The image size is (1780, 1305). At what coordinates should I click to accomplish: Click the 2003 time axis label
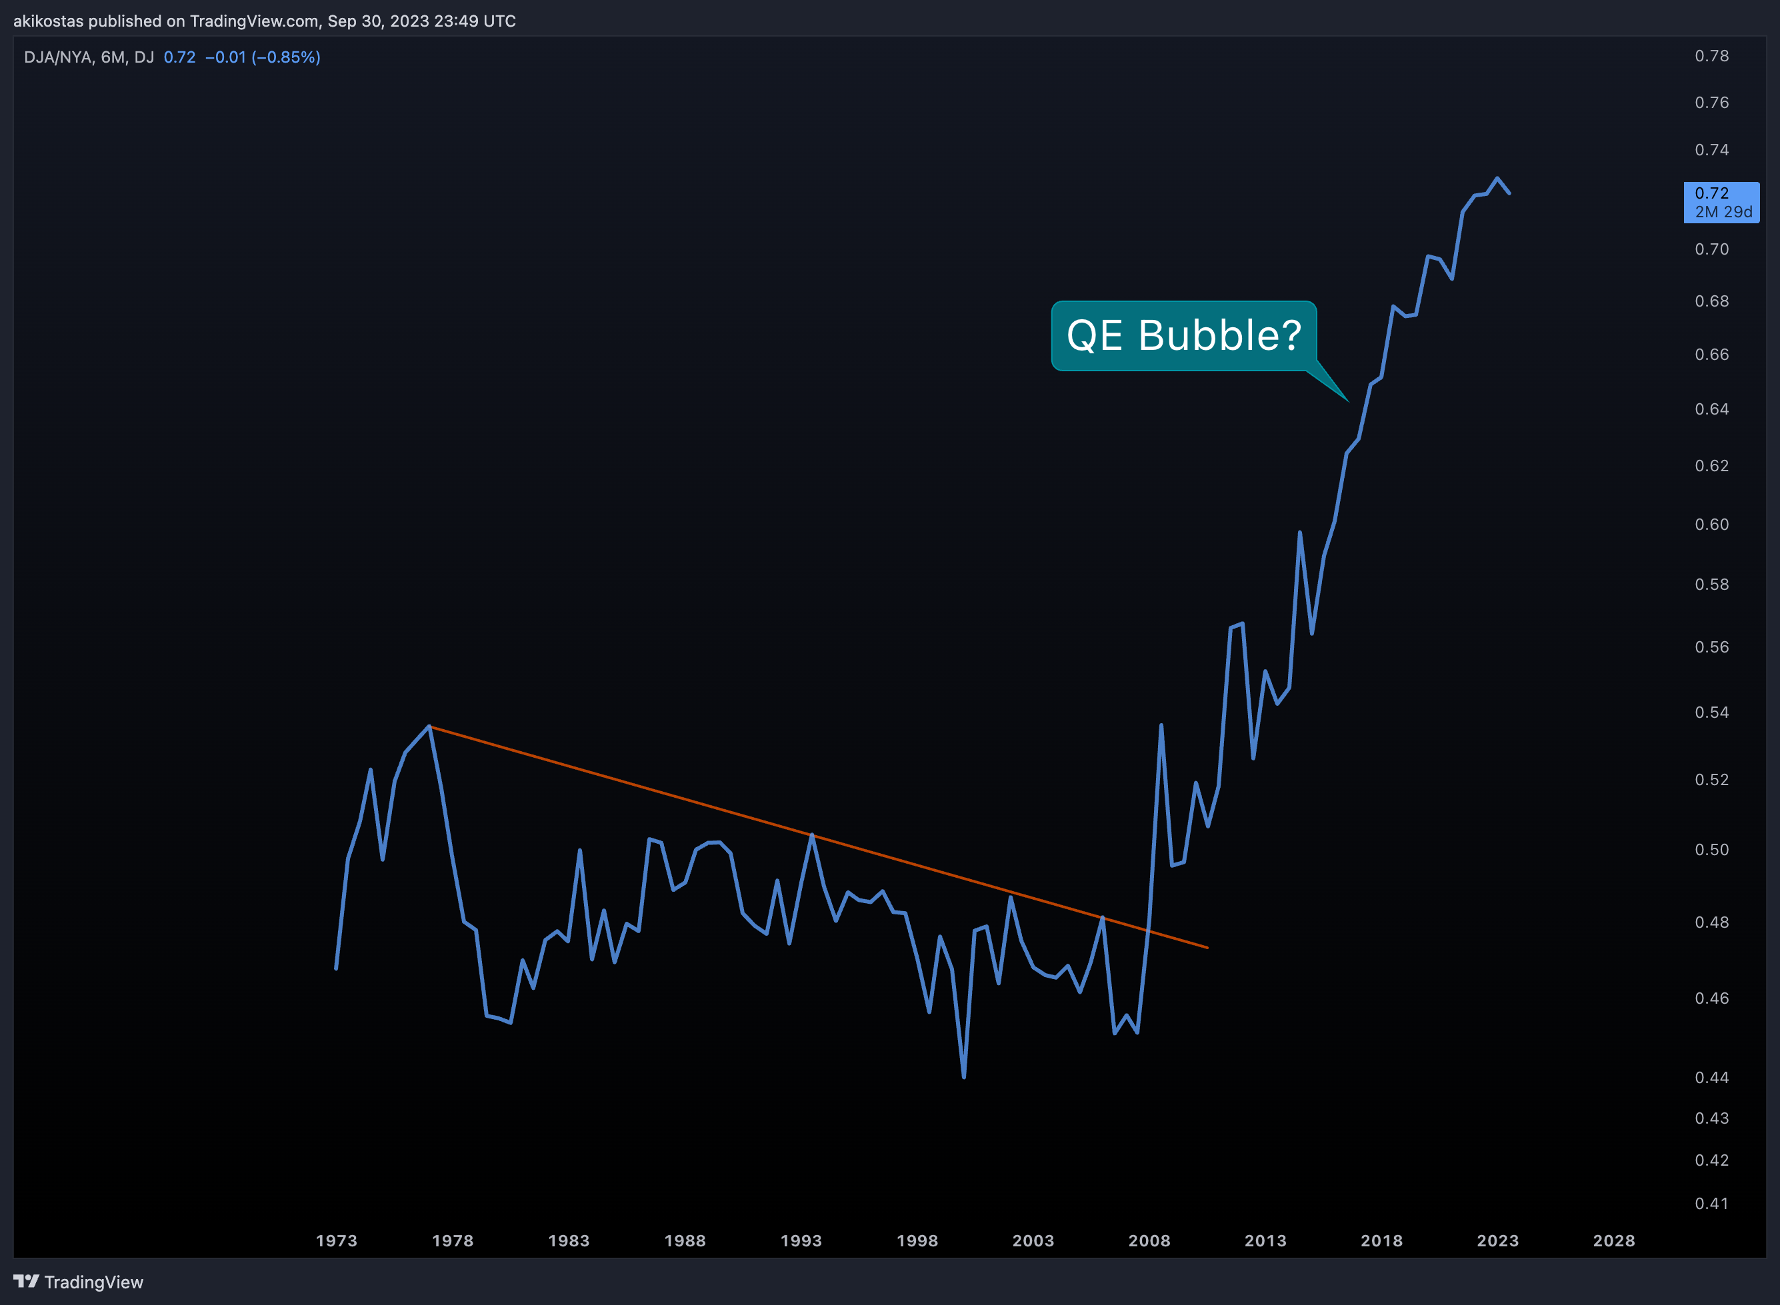1033,1241
